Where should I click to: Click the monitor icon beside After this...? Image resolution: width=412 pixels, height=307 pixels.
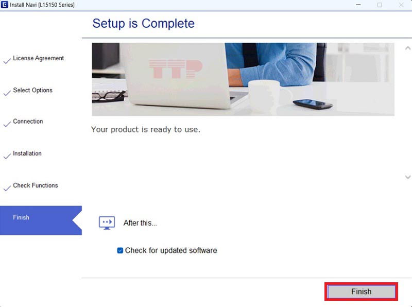pos(107,223)
